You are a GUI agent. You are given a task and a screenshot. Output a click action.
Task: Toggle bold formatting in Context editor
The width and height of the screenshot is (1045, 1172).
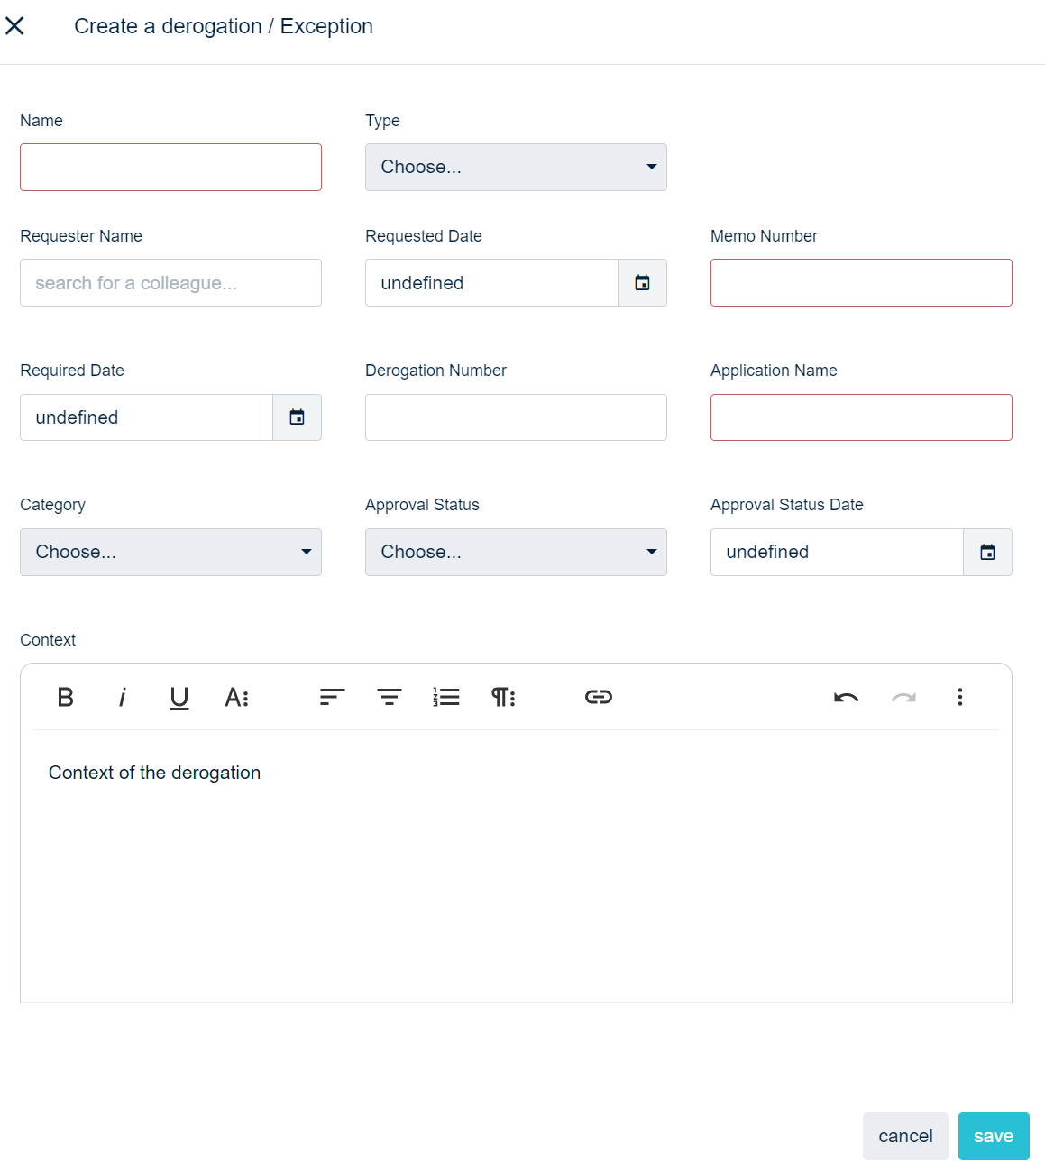(66, 697)
